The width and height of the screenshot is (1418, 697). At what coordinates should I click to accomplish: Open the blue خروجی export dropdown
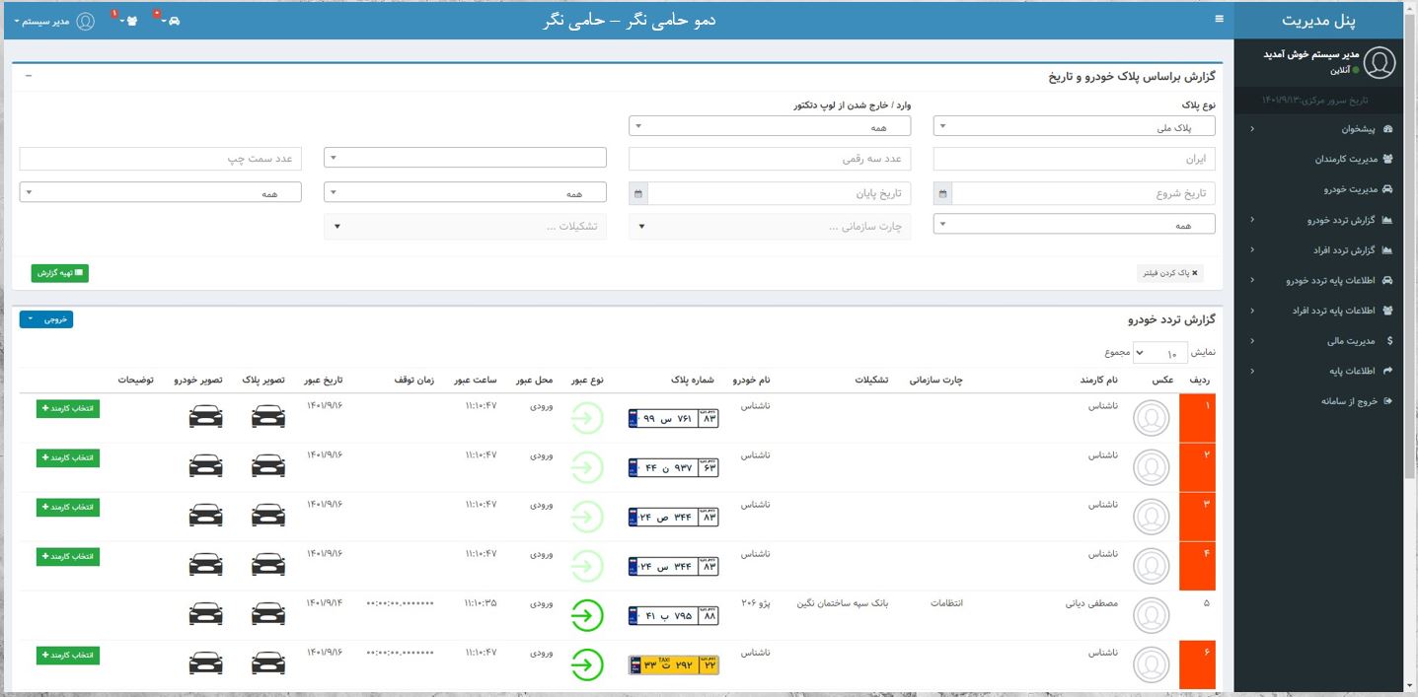coord(46,319)
